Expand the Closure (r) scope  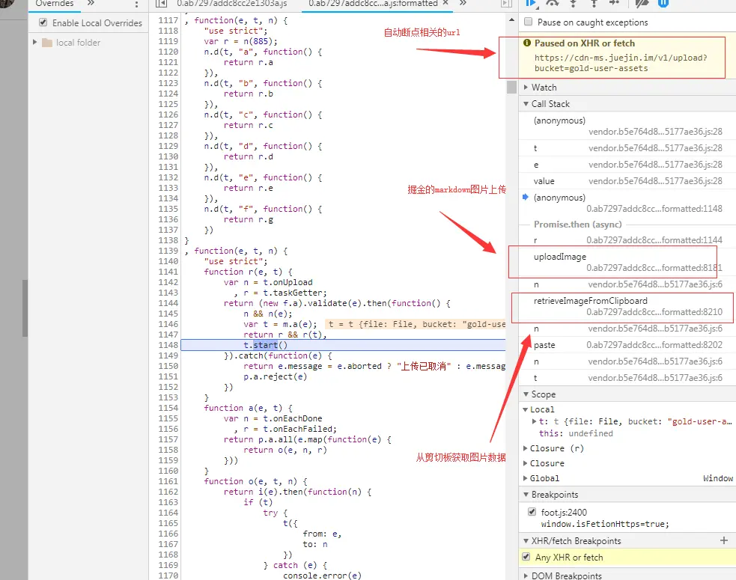click(526, 448)
